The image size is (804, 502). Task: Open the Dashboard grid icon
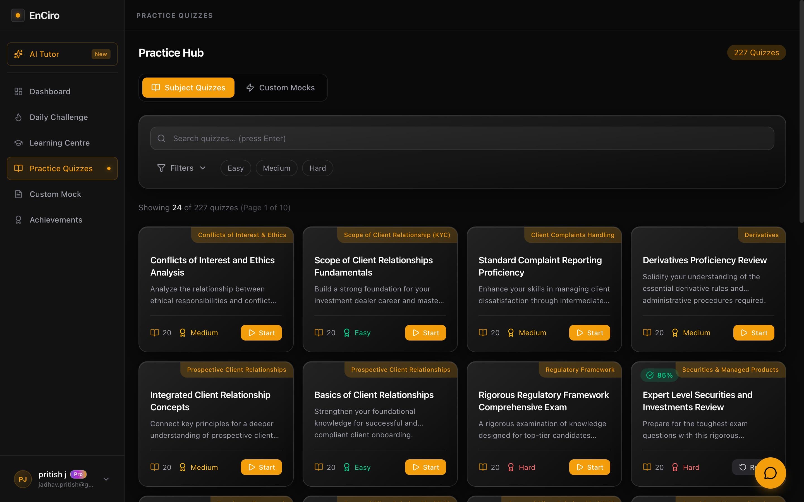(x=18, y=91)
